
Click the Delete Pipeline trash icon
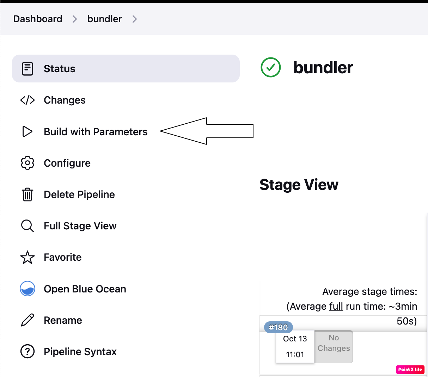click(27, 194)
